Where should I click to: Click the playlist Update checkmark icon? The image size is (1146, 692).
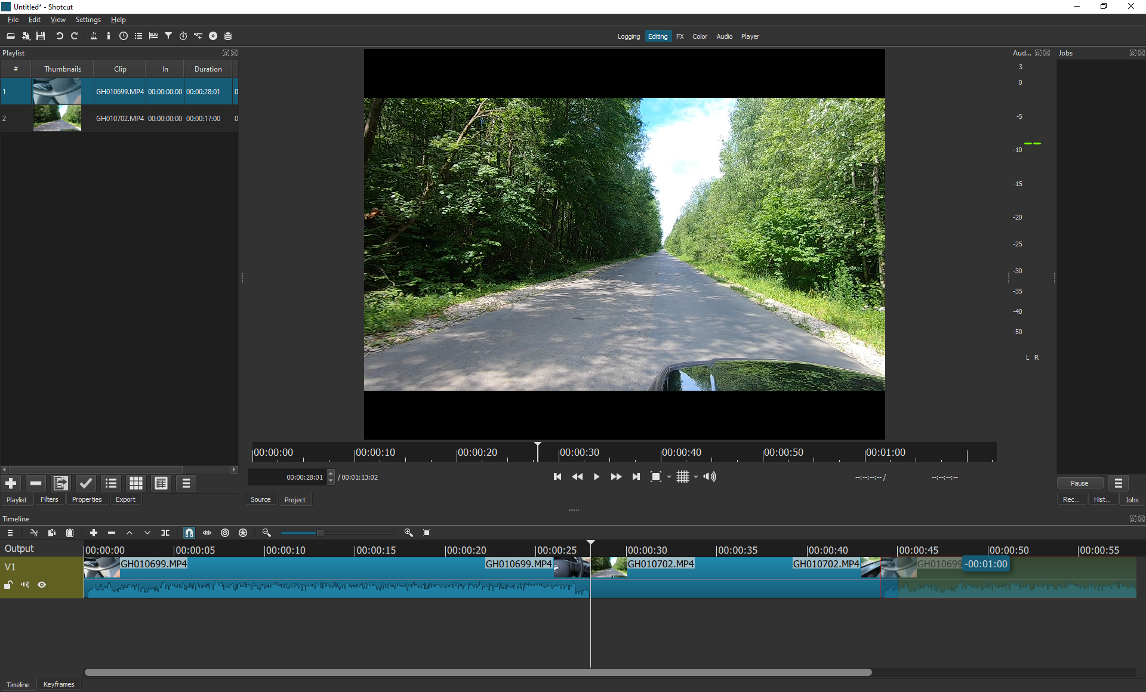[x=86, y=483]
